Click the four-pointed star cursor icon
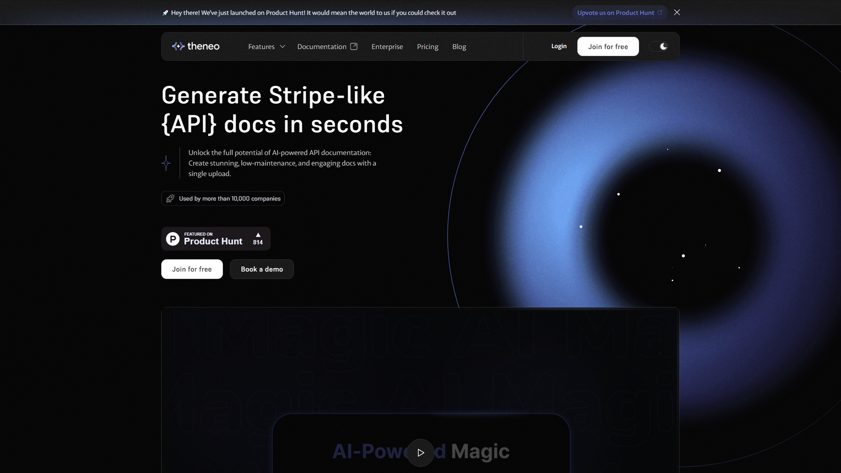 (166, 163)
